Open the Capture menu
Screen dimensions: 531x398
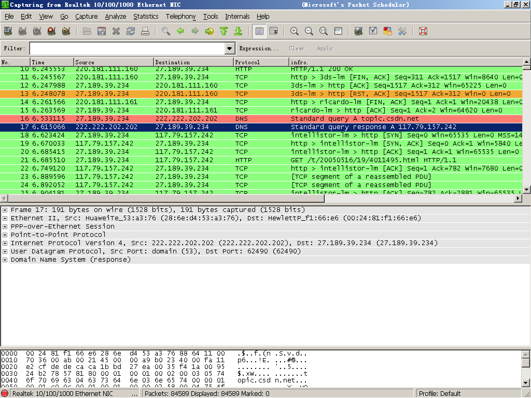click(87, 16)
